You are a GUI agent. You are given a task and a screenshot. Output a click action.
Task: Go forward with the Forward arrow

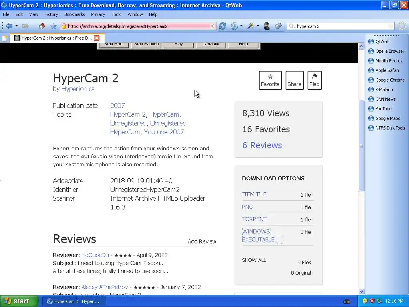pyautogui.click(x=25, y=26)
